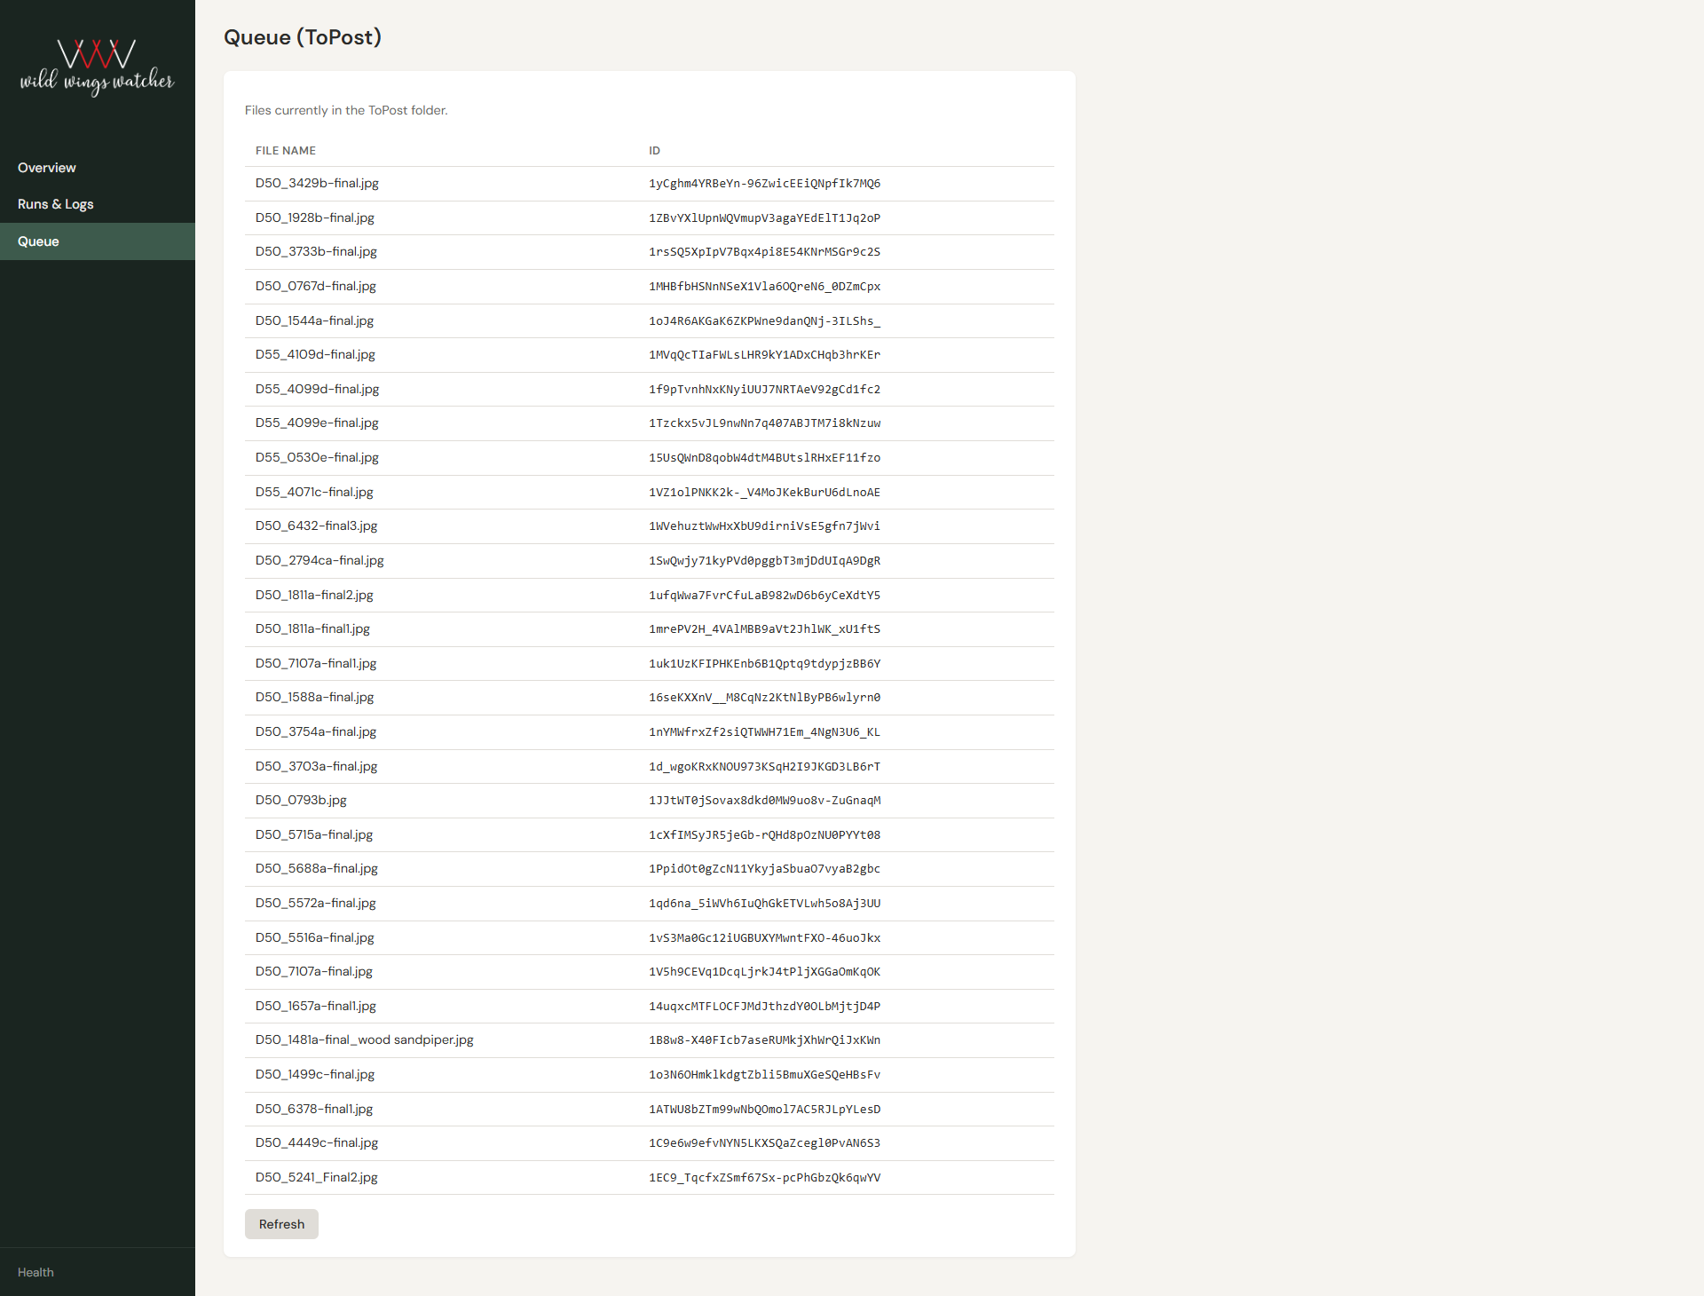Select D50_5241_Final2.jpg at the list bottom
The width and height of the screenshot is (1704, 1296).
click(x=317, y=1177)
